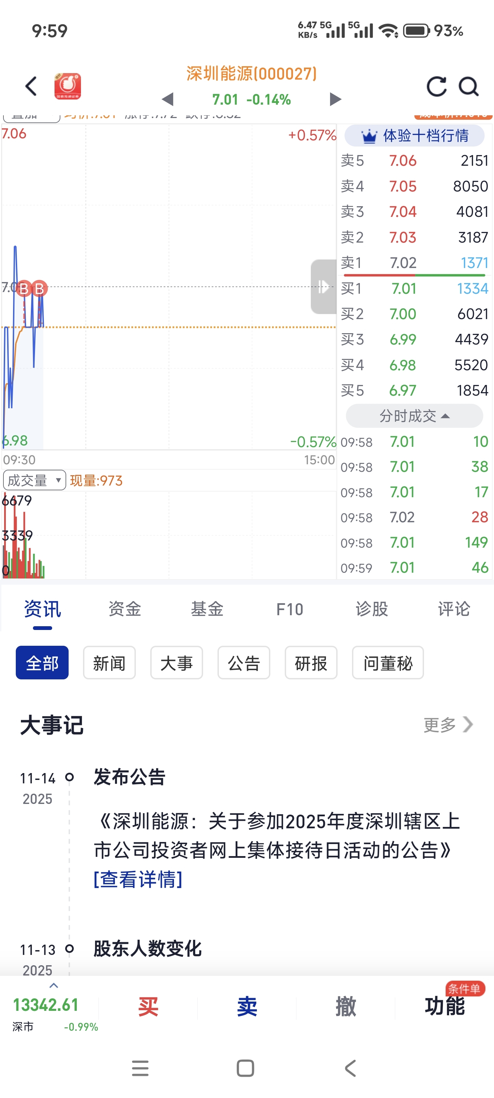This screenshot has height=1098, width=494.
Task: Tap the blue 卖 sell button
Action: click(247, 1007)
